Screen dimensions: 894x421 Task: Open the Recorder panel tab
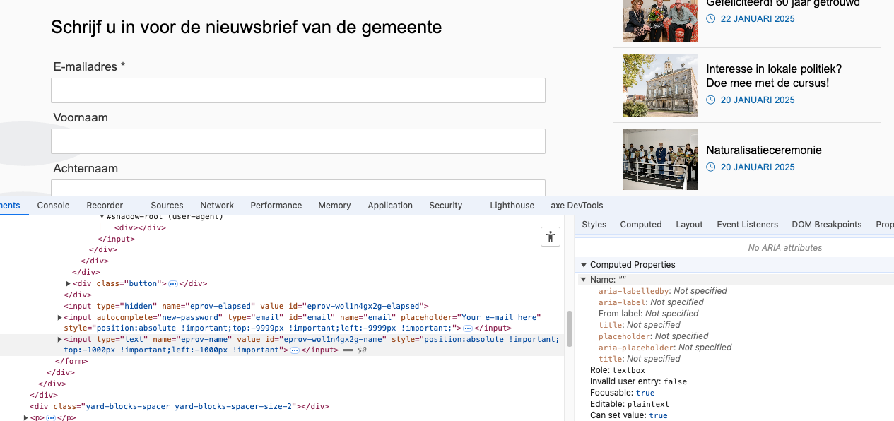105,206
